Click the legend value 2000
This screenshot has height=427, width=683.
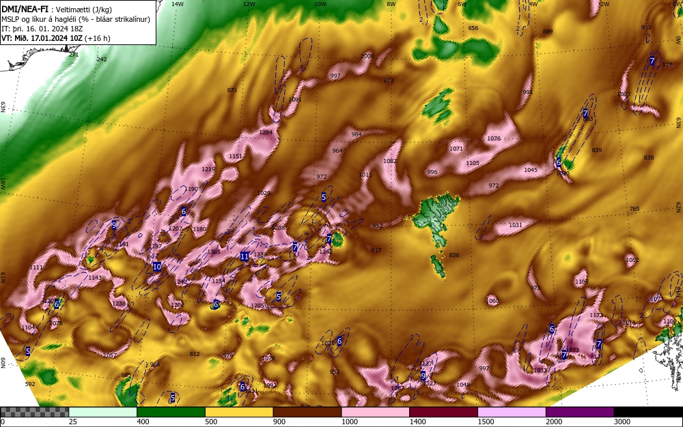[555, 422]
